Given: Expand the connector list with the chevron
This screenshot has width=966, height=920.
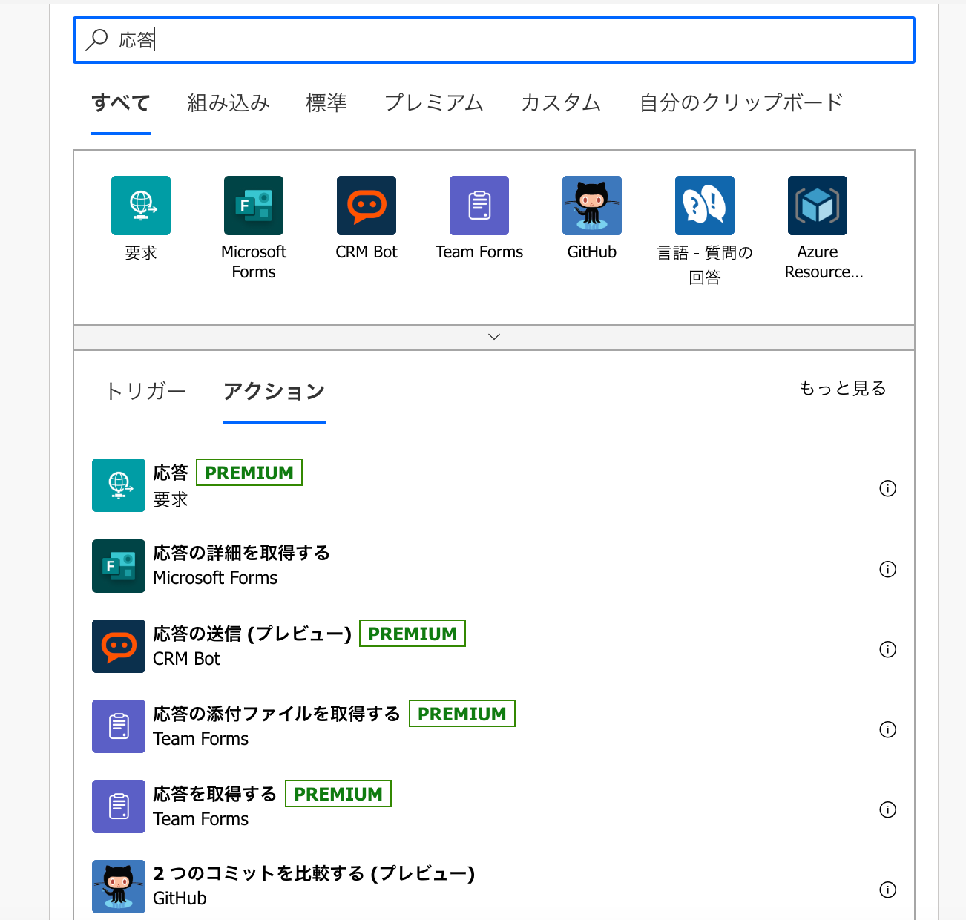Looking at the screenshot, I should click(x=494, y=337).
